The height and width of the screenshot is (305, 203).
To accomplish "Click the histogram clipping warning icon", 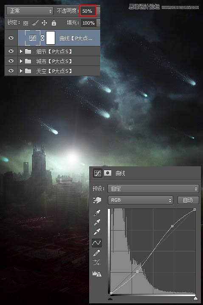I will (97, 274).
